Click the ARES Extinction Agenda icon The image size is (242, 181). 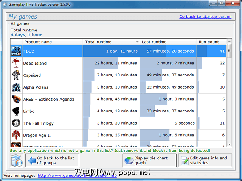(x=16, y=99)
